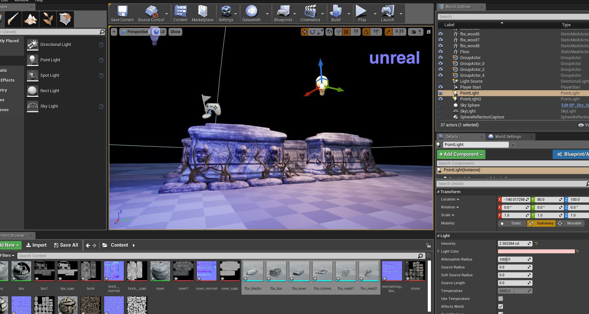This screenshot has width=589, height=314.
Task: Open the Content browser toolbar icon
Action: 180,14
